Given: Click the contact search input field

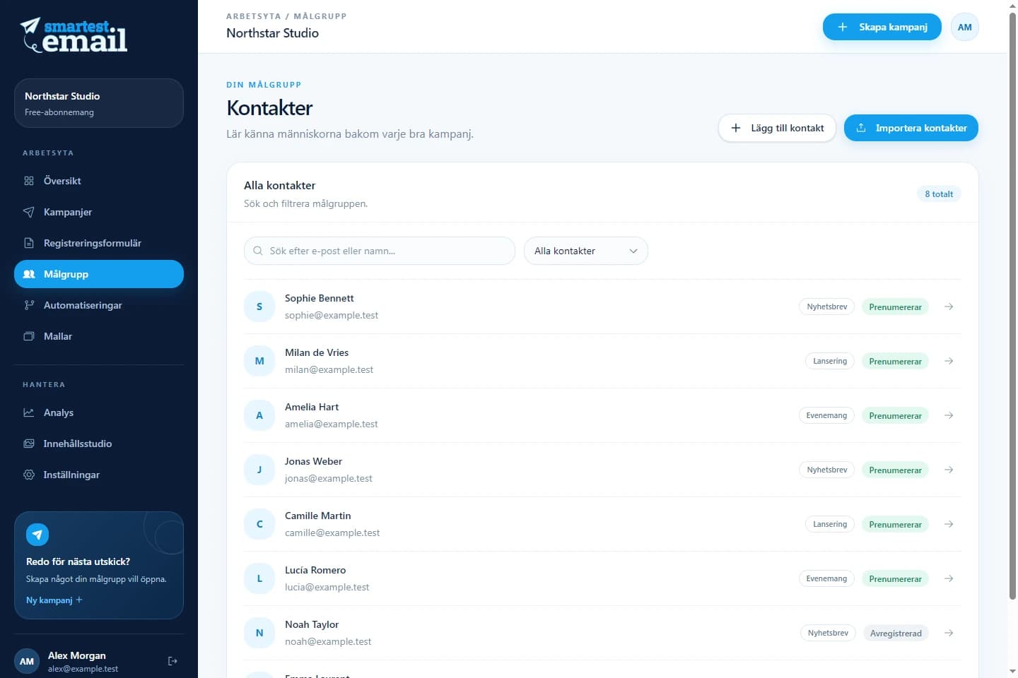Looking at the screenshot, I should [379, 251].
